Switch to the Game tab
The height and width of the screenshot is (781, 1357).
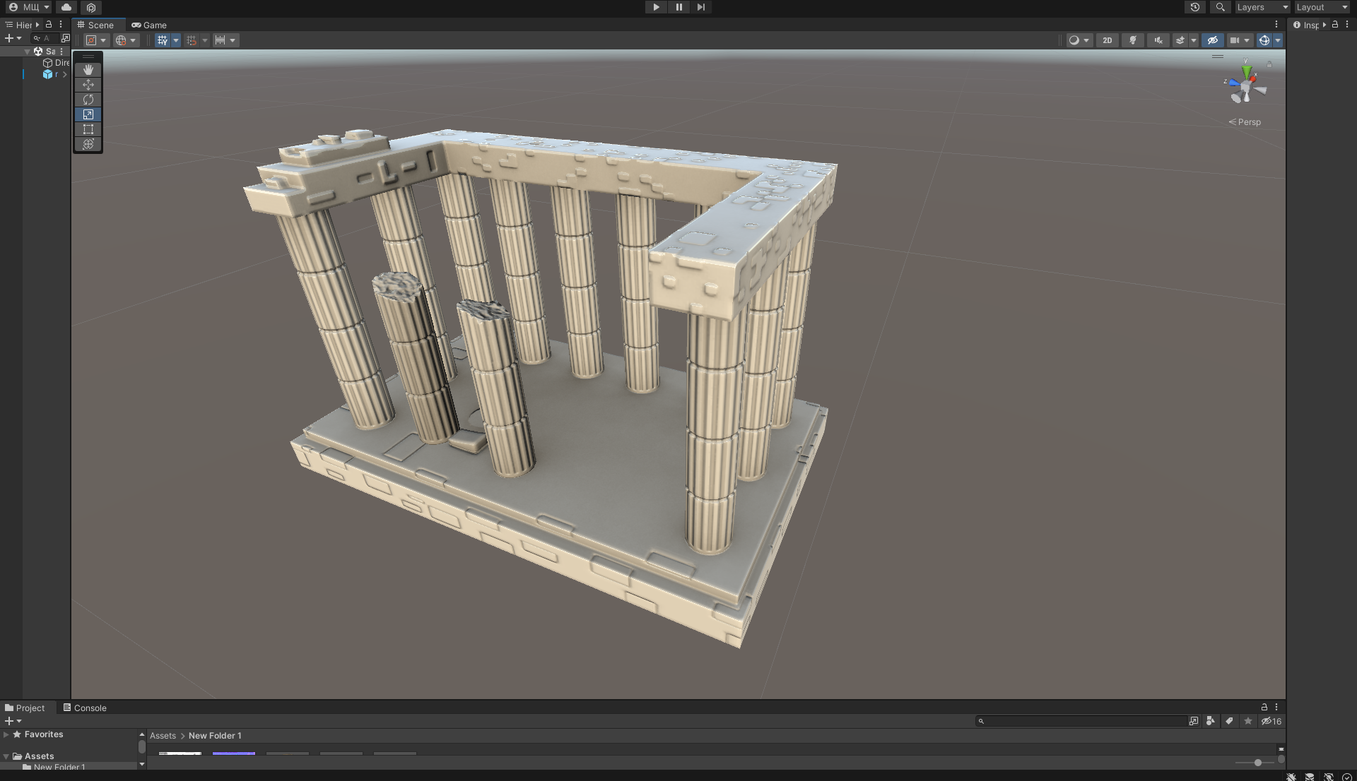pos(149,25)
